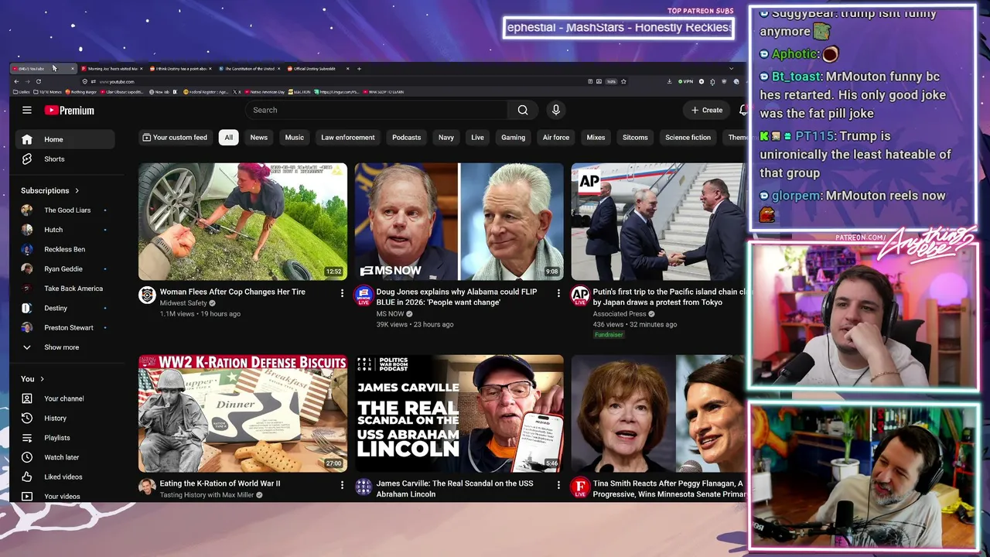Image resolution: width=990 pixels, height=557 pixels.
Task: Select the All filter chip
Action: click(x=228, y=138)
